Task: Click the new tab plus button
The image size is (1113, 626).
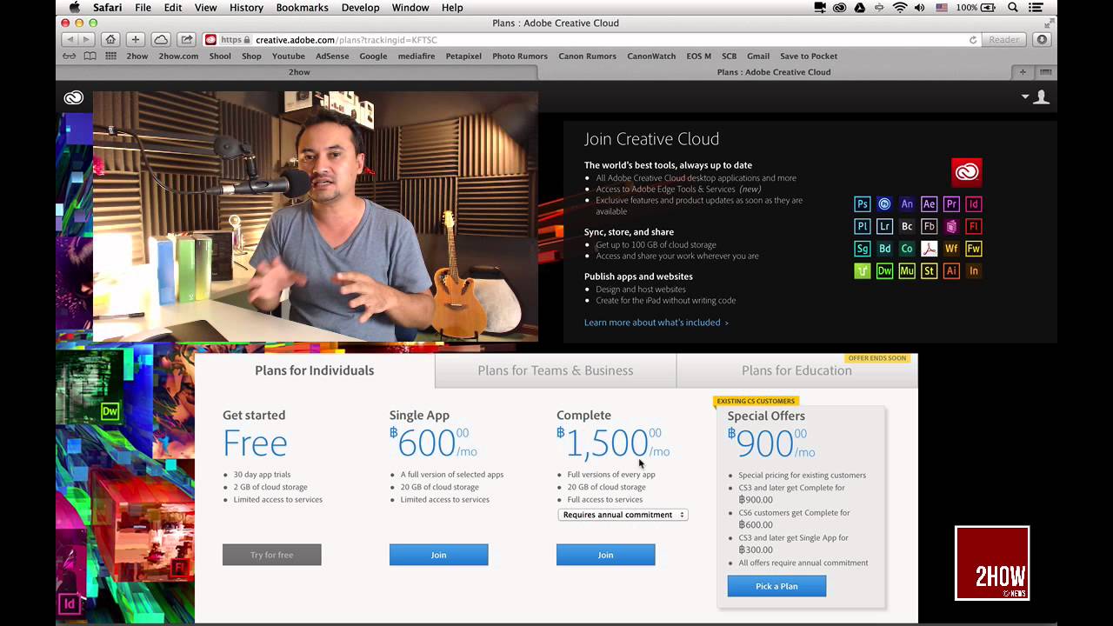Action: tap(1023, 72)
